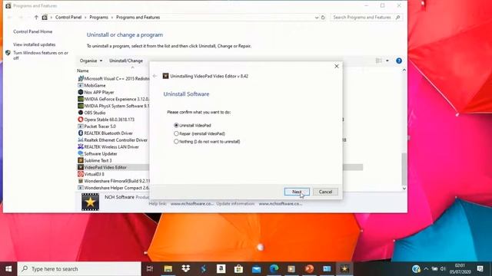This screenshot has height=276, width=492.
Task: Select NVIDIA GeForce Experience entry
Action: coord(113,99)
